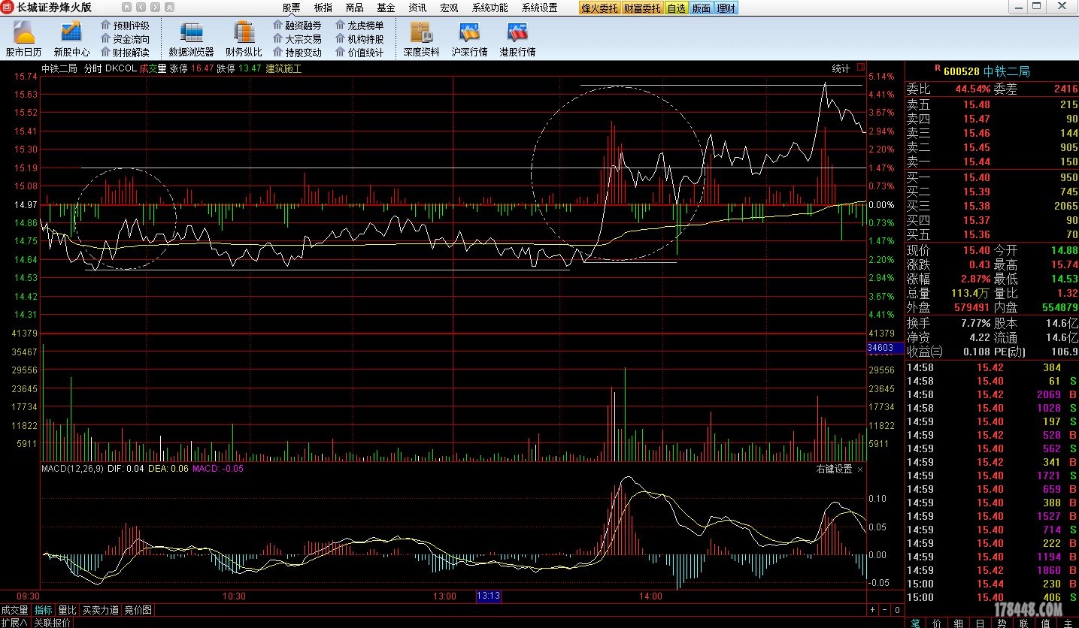Image resolution: width=1079 pixels, height=628 pixels.
Task: Open 机构持股 institutional holdings
Action: [359, 39]
